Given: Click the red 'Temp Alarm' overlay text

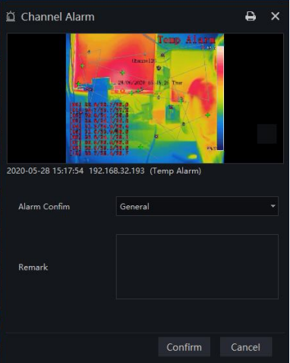Looking at the screenshot, I should 186,39.
